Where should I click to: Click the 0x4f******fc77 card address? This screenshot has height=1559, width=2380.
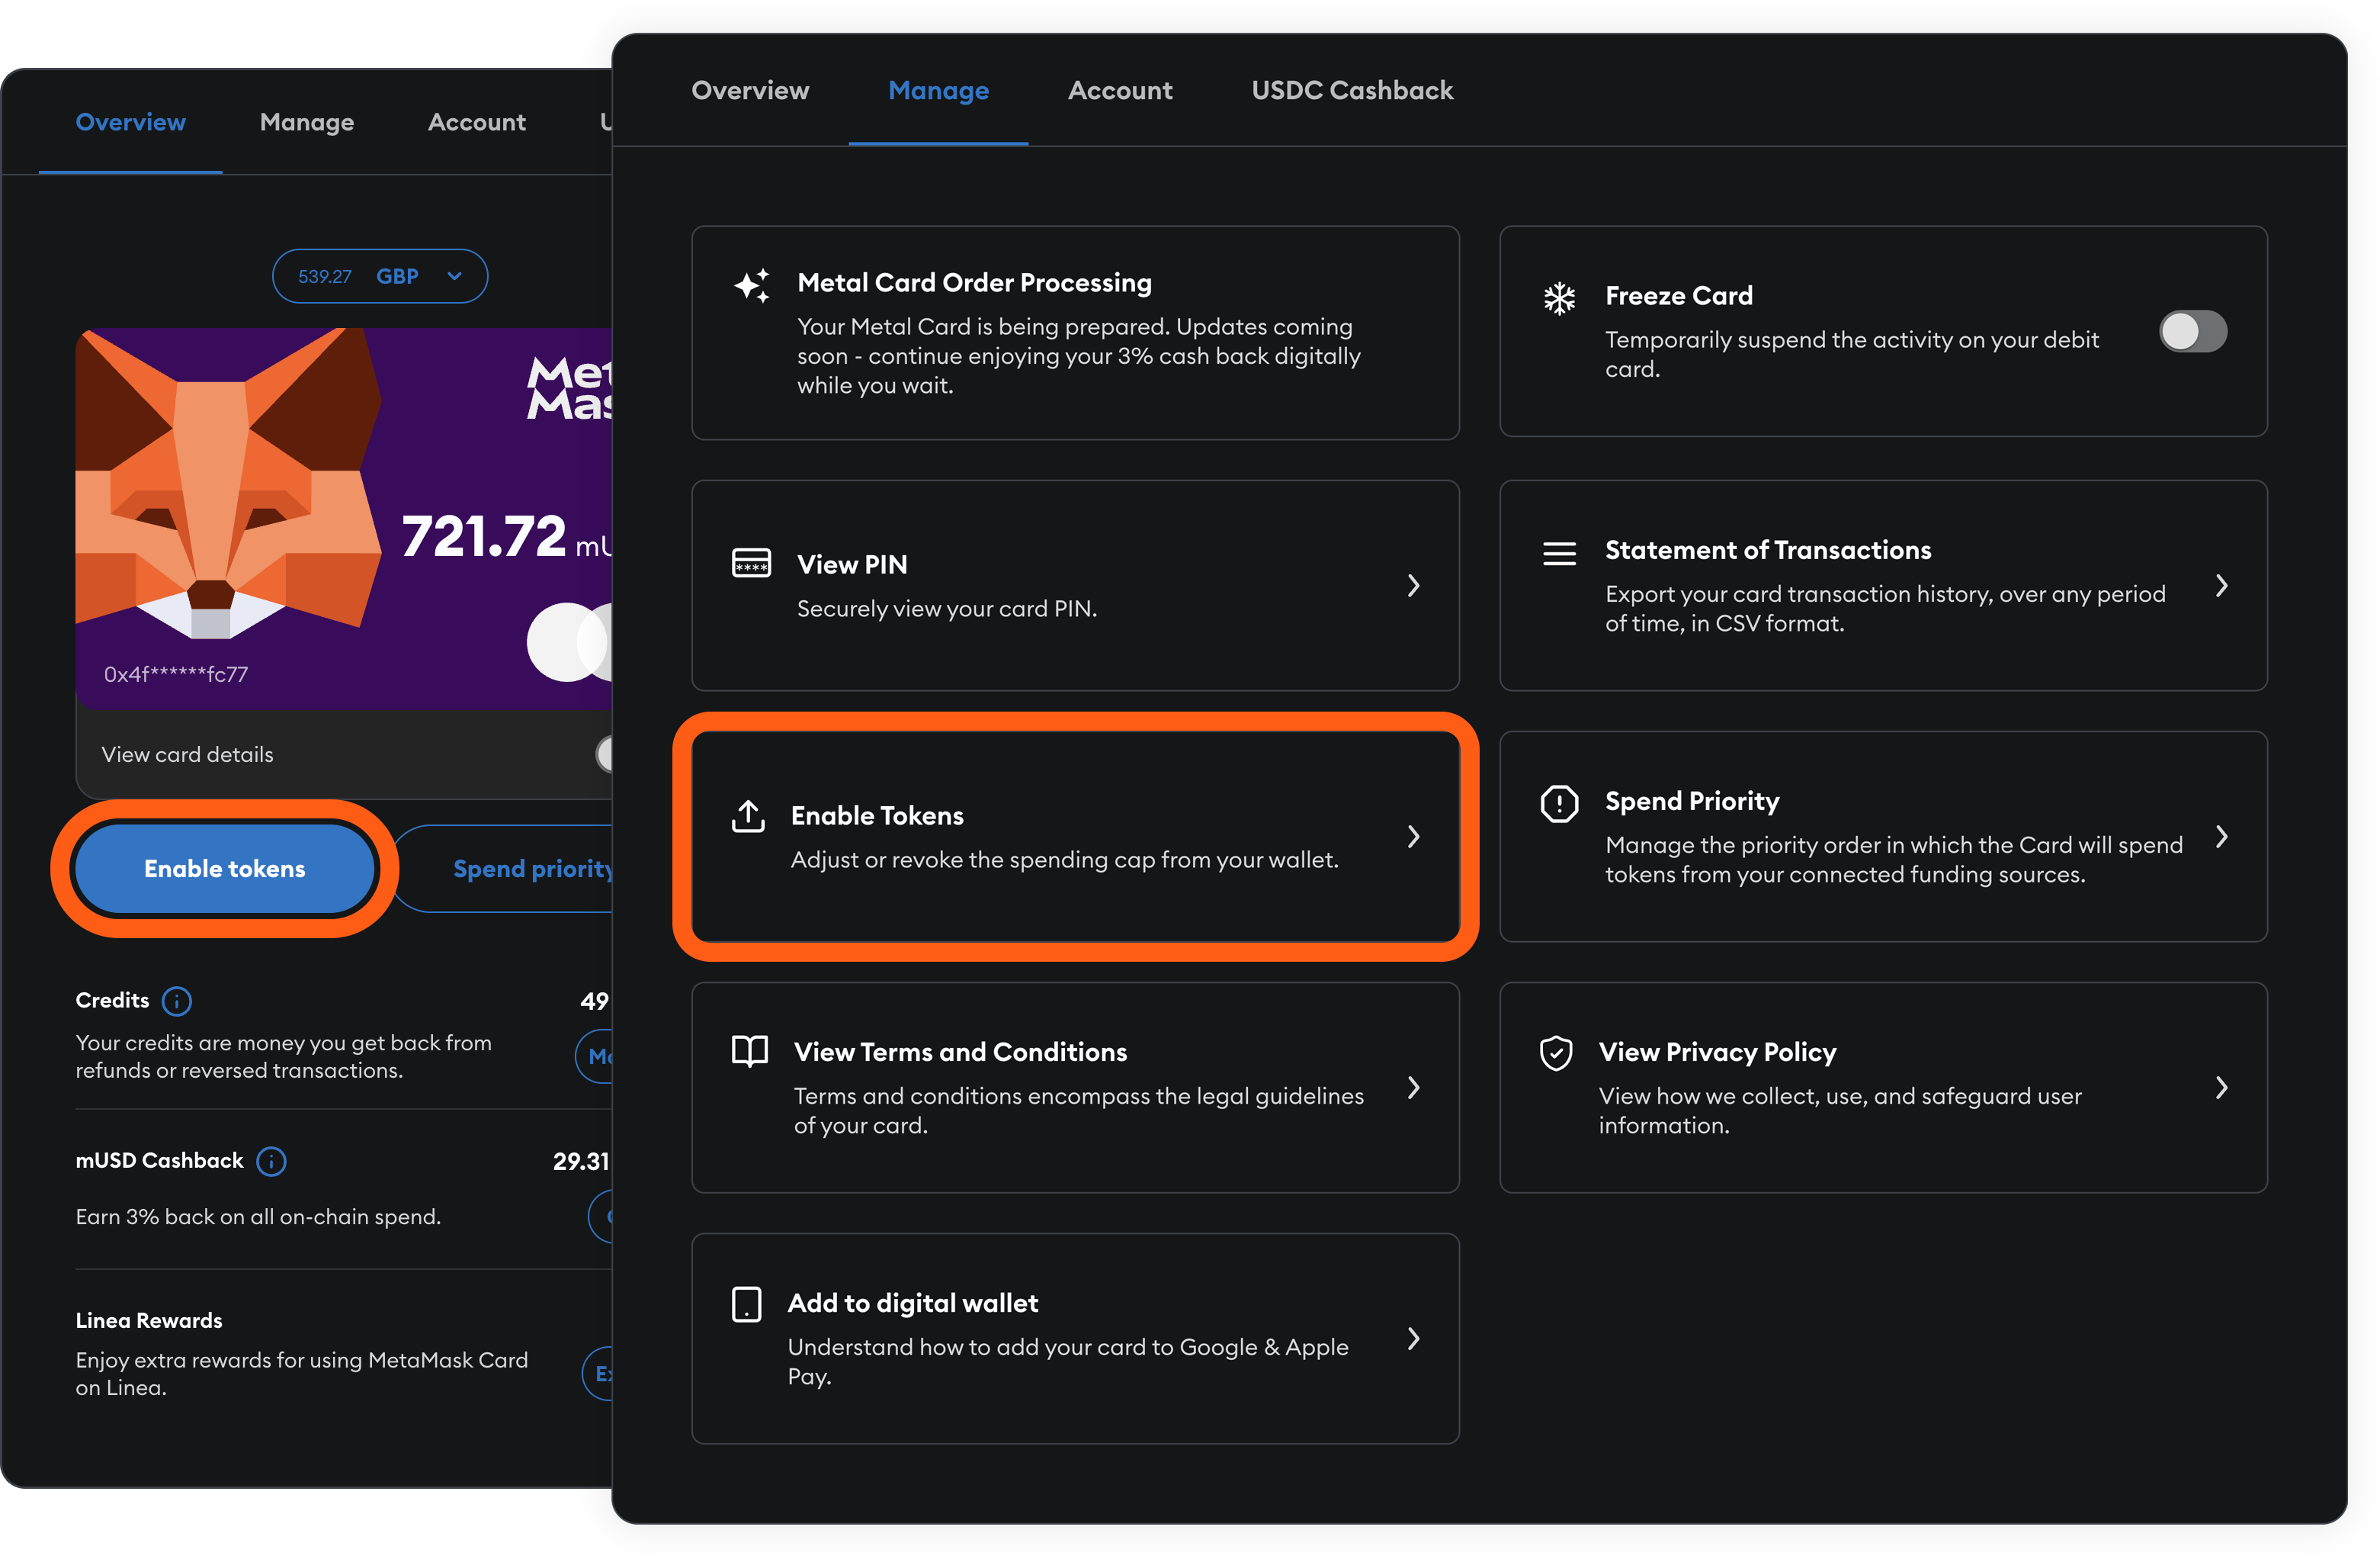point(176,674)
